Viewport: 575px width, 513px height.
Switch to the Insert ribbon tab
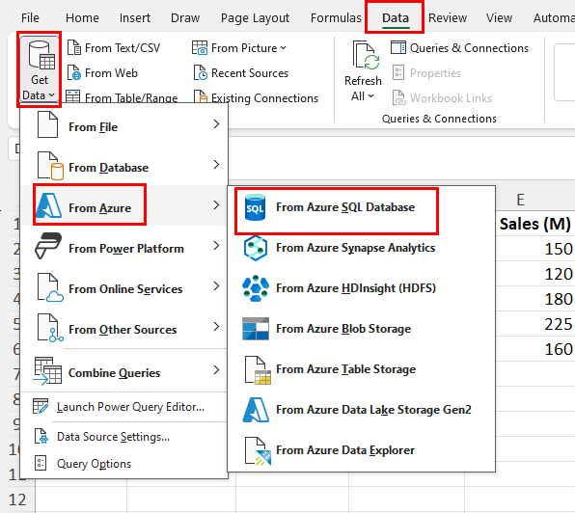point(134,17)
